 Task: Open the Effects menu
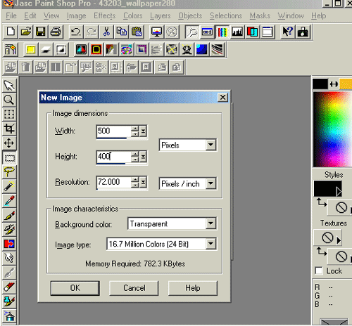point(105,15)
